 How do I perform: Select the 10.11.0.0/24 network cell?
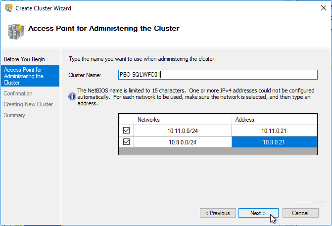pyautogui.click(x=183, y=131)
